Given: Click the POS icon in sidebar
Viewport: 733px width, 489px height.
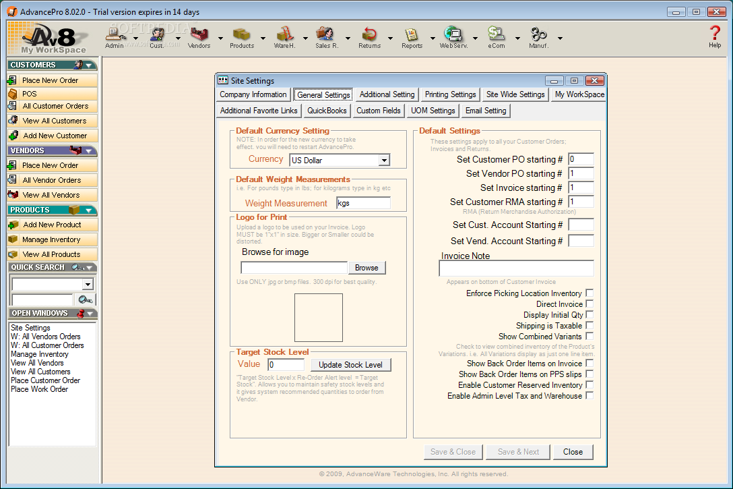Looking at the screenshot, I should pos(12,94).
